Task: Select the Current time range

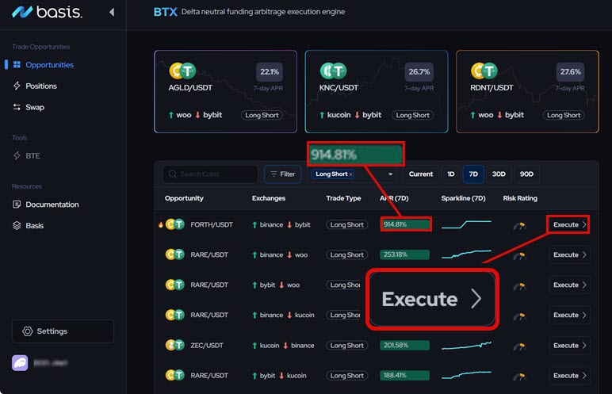Action: [x=421, y=174]
